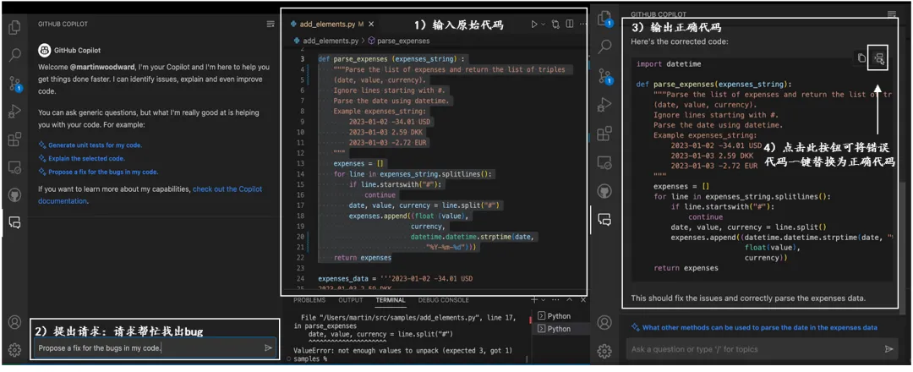Viewport: 913px width, 372px height.
Task: Insert corrected code at cursor with code block icon
Action: [x=878, y=57]
